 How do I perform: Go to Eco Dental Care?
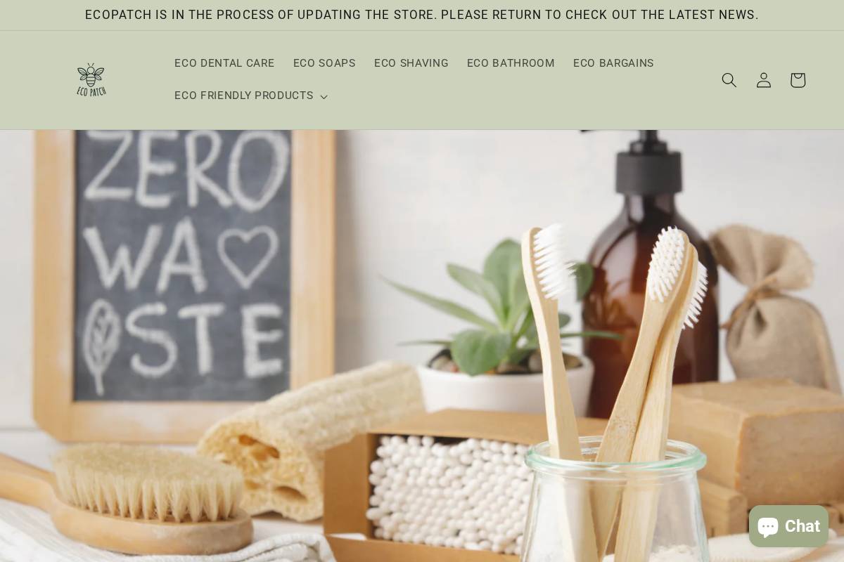pos(224,63)
